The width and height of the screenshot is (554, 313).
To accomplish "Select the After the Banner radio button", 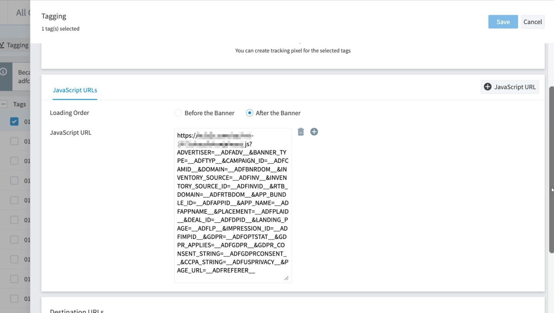I will pyautogui.click(x=249, y=113).
